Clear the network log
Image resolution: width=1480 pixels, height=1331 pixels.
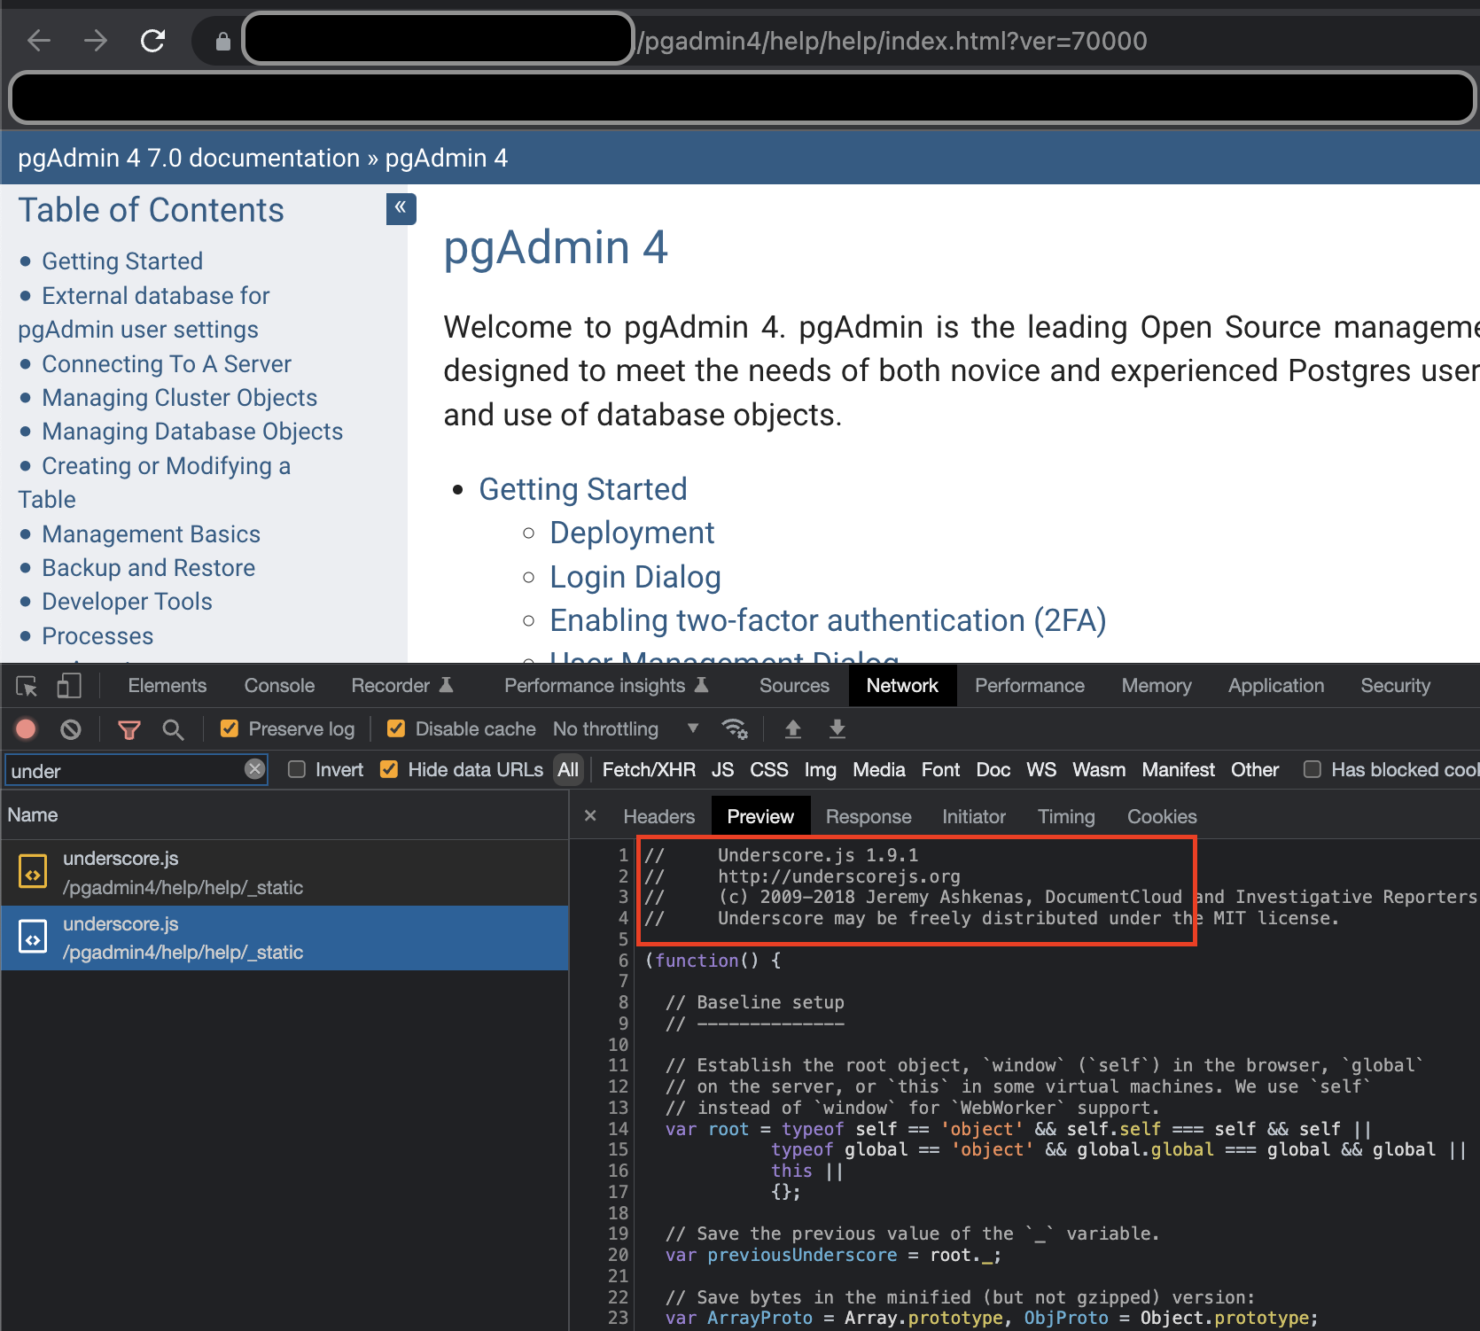click(71, 728)
